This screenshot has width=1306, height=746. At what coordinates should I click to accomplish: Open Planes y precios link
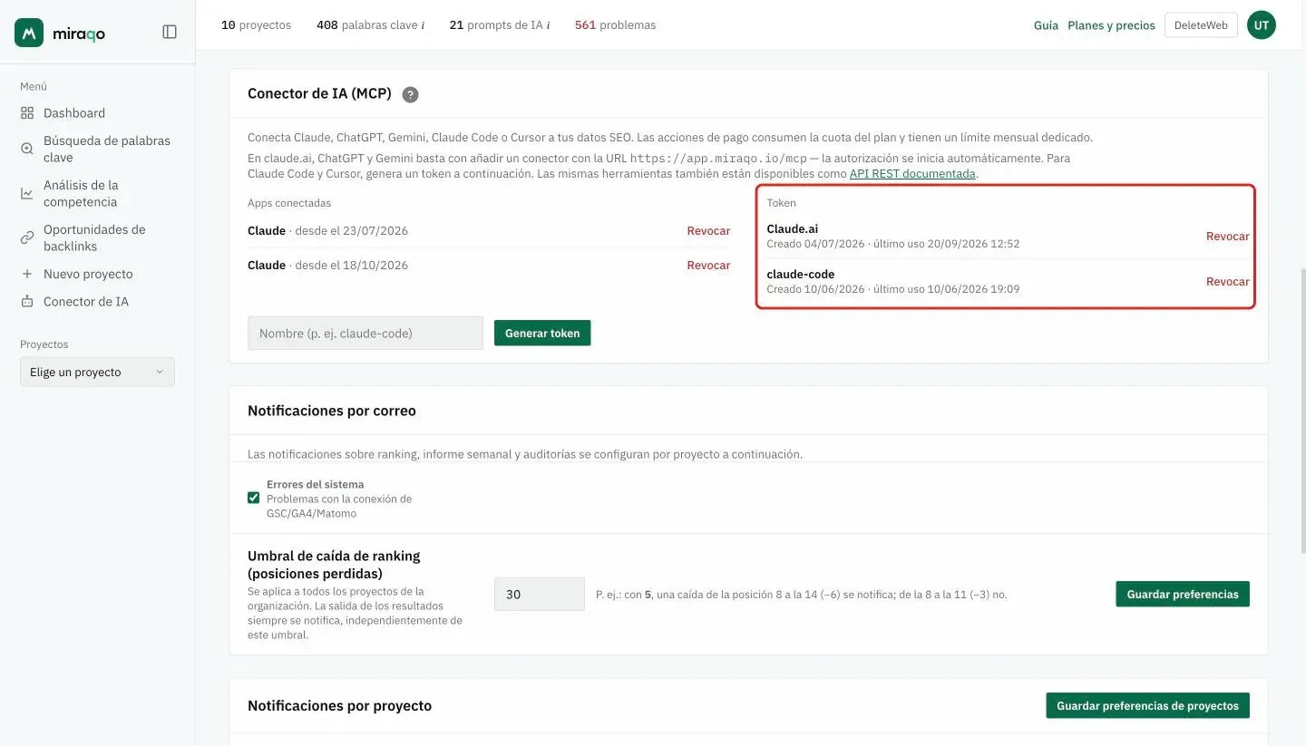point(1111,25)
